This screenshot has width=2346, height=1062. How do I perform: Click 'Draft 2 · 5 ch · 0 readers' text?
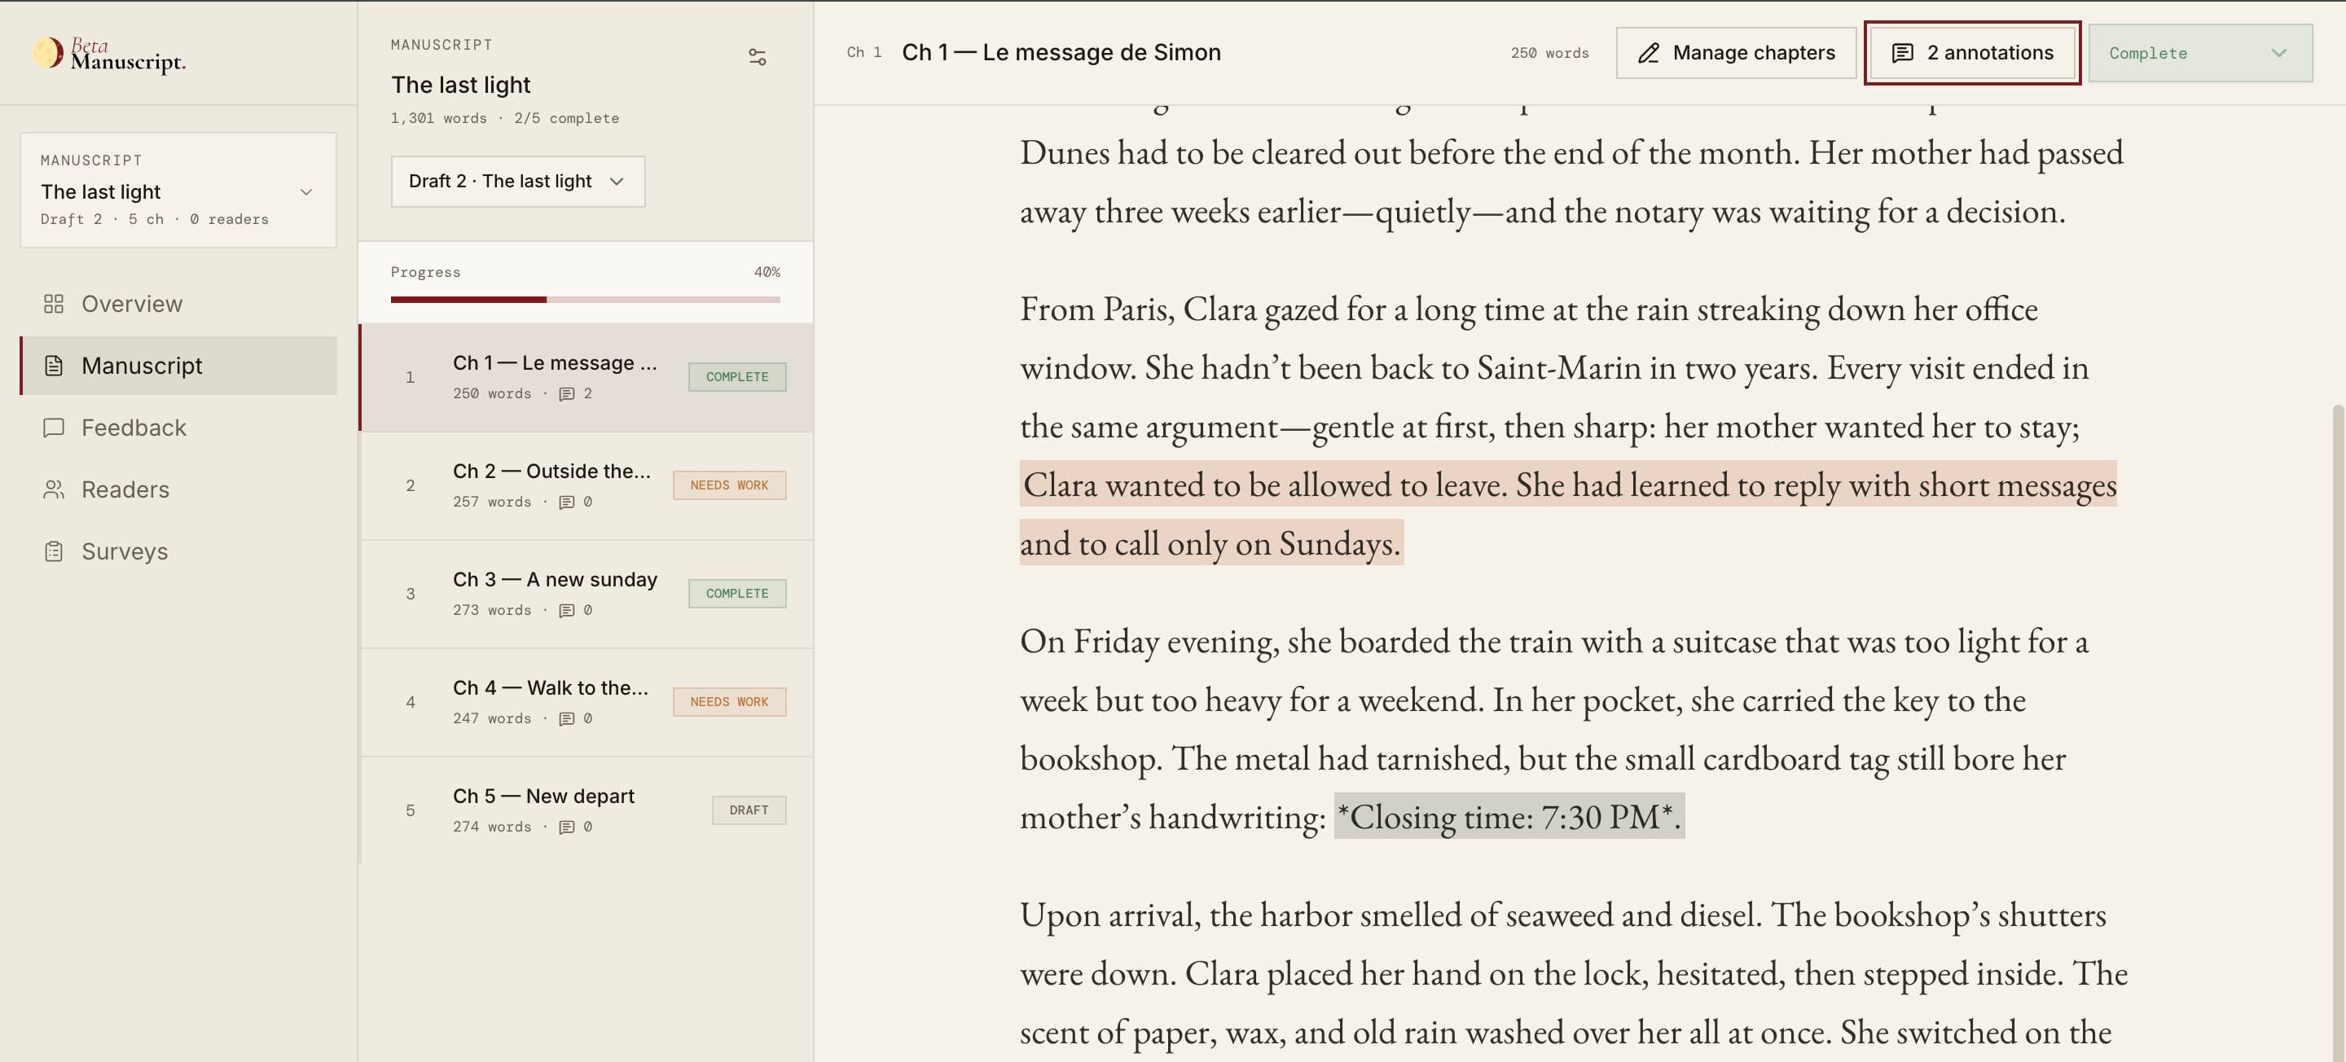click(155, 220)
